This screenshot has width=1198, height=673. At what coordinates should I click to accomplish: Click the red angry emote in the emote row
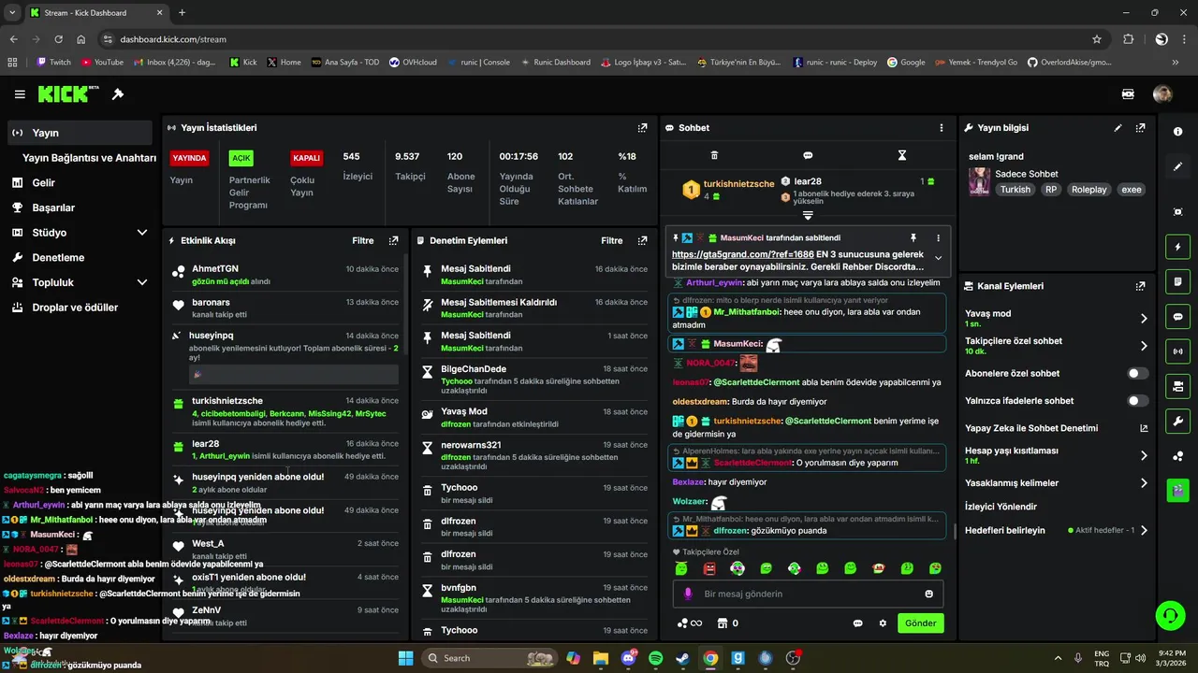tap(709, 568)
